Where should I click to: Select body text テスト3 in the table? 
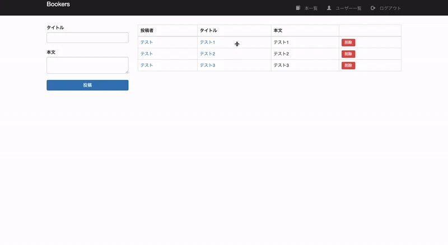[x=281, y=65]
